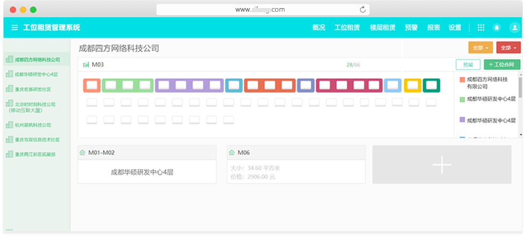Image resolution: width=526 pixels, height=237 pixels.
Task: Click the house icon beside M06
Action: point(232,152)
